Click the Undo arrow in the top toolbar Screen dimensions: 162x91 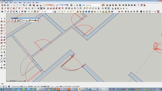tap(24, 5)
